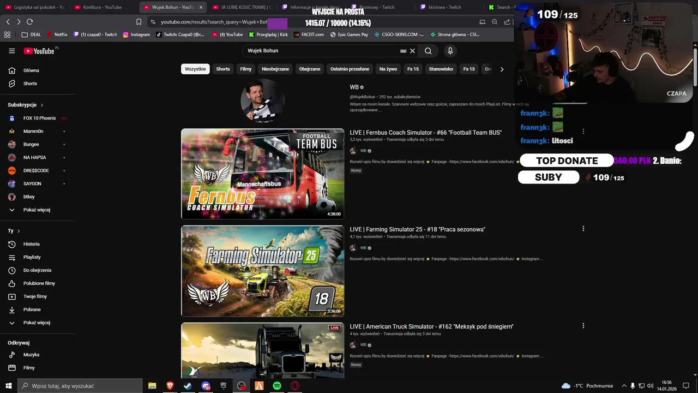This screenshot has width=698, height=393.
Task: Select the Fs 15 filter chip
Action: coord(413,69)
